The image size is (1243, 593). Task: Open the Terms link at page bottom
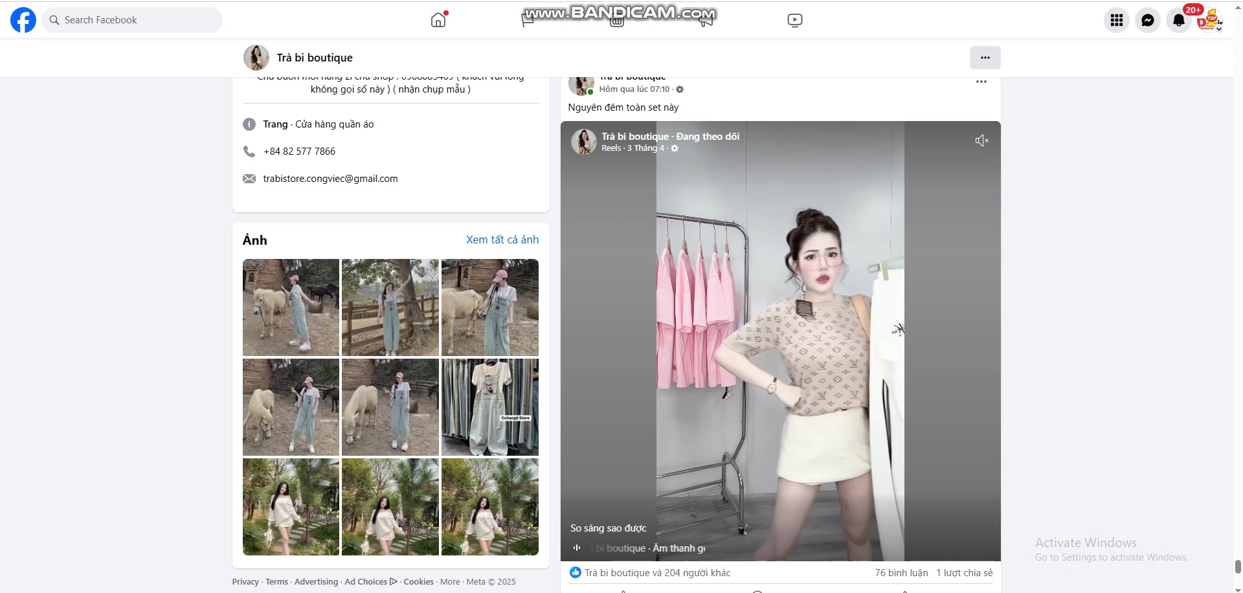276,581
